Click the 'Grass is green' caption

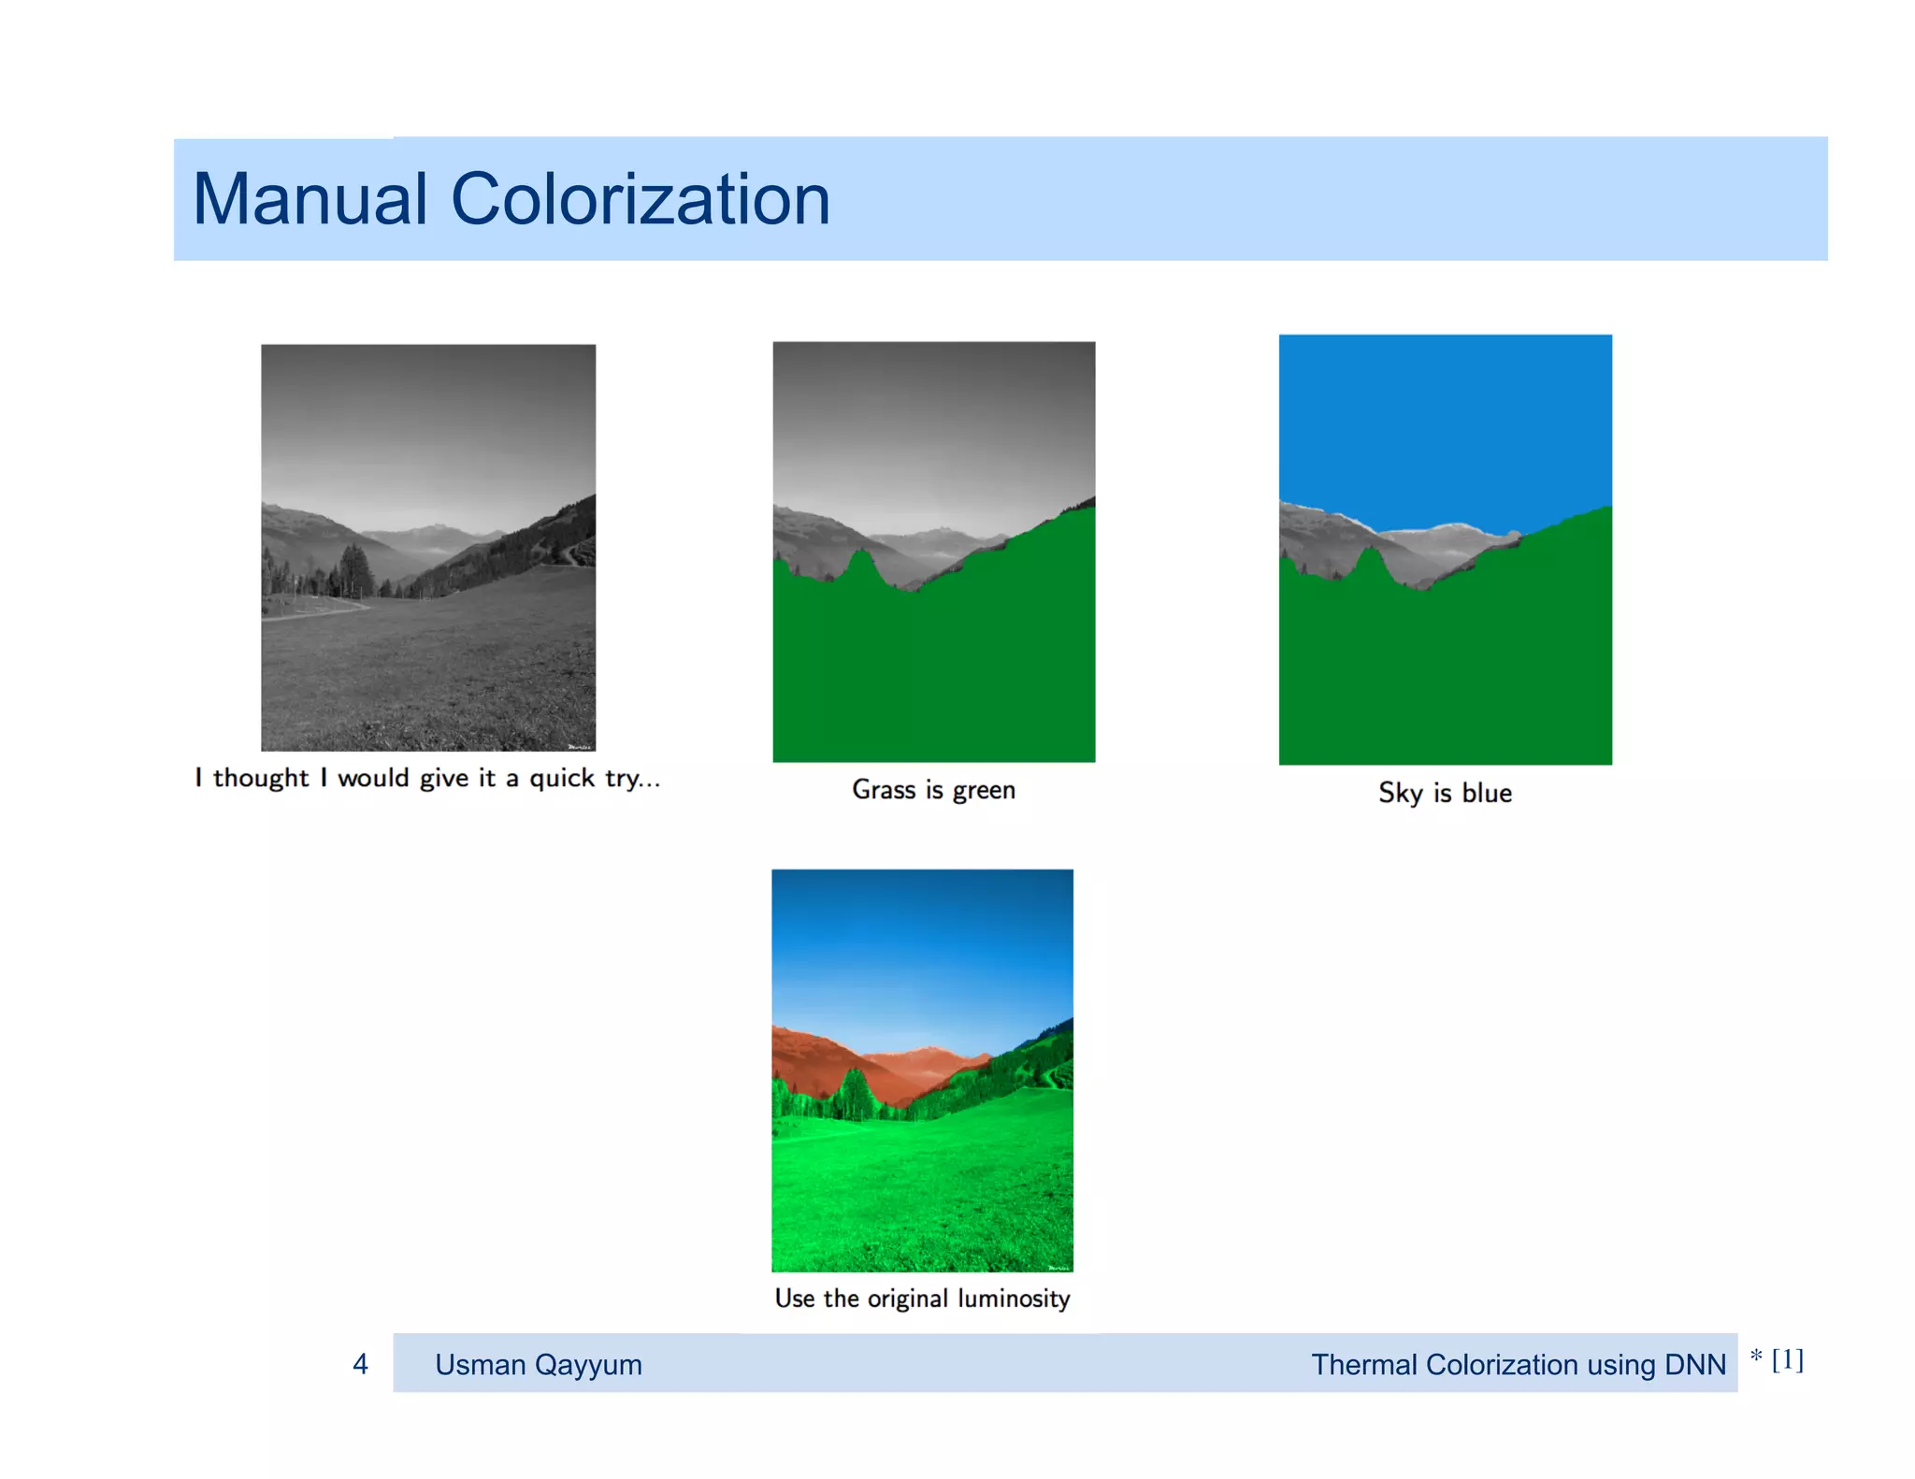pos(933,790)
